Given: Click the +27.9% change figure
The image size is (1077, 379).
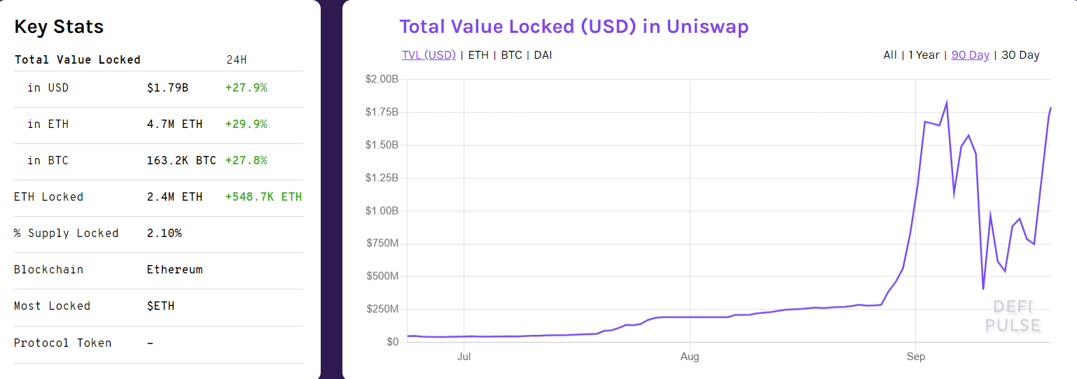Looking at the screenshot, I should tap(246, 88).
